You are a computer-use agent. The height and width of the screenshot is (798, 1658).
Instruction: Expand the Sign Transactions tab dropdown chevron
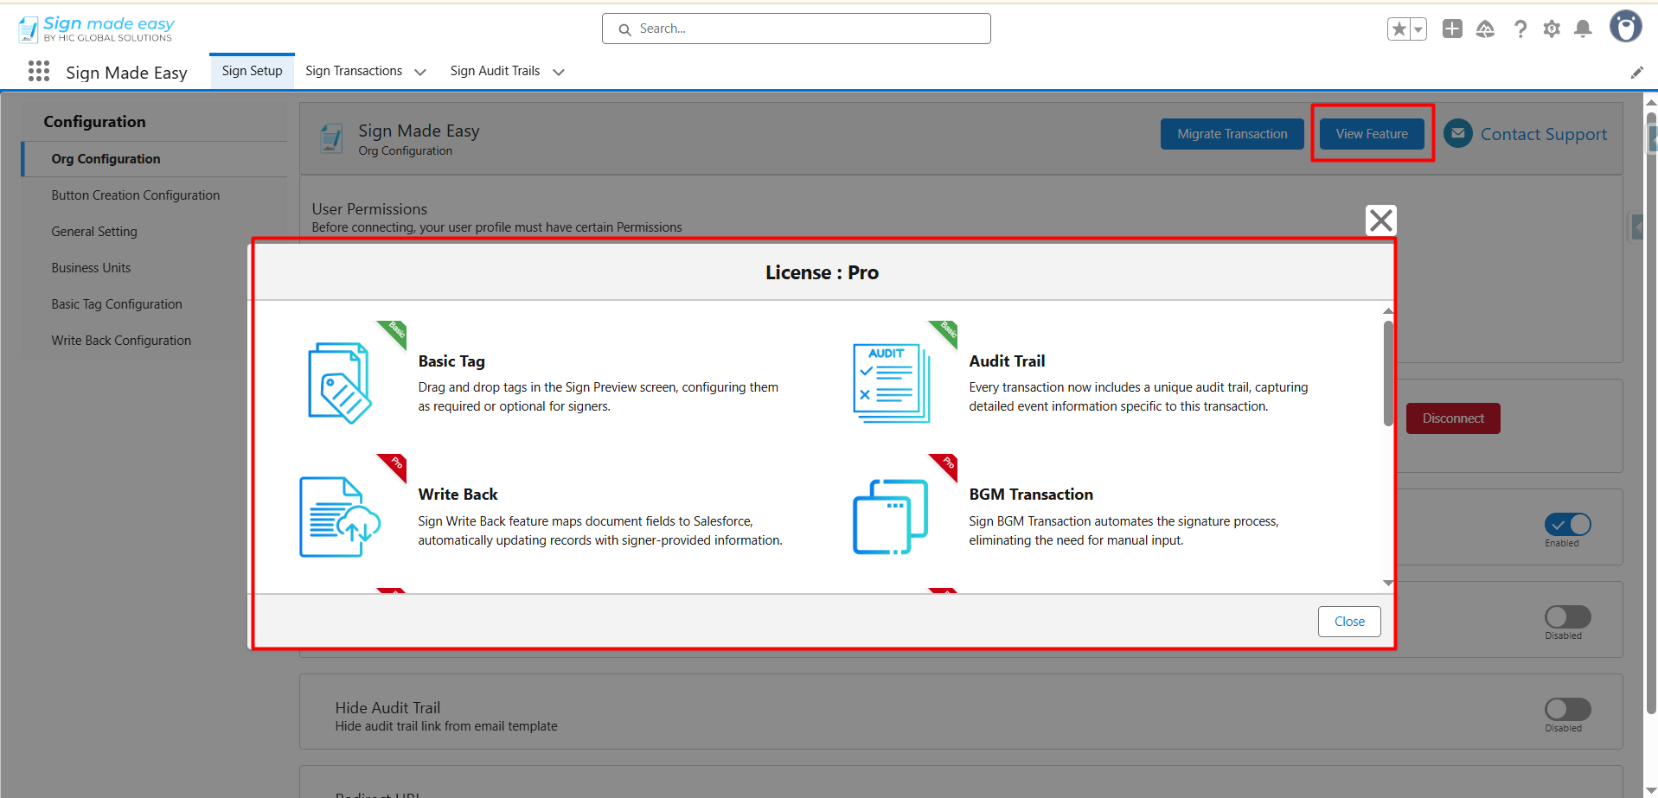tap(420, 72)
